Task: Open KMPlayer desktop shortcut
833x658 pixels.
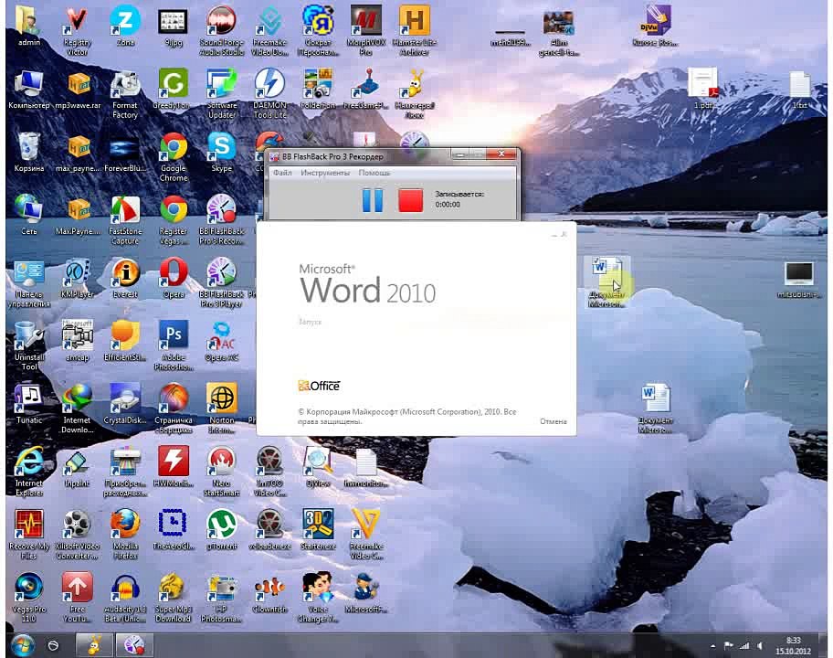Action: pyautogui.click(x=77, y=278)
